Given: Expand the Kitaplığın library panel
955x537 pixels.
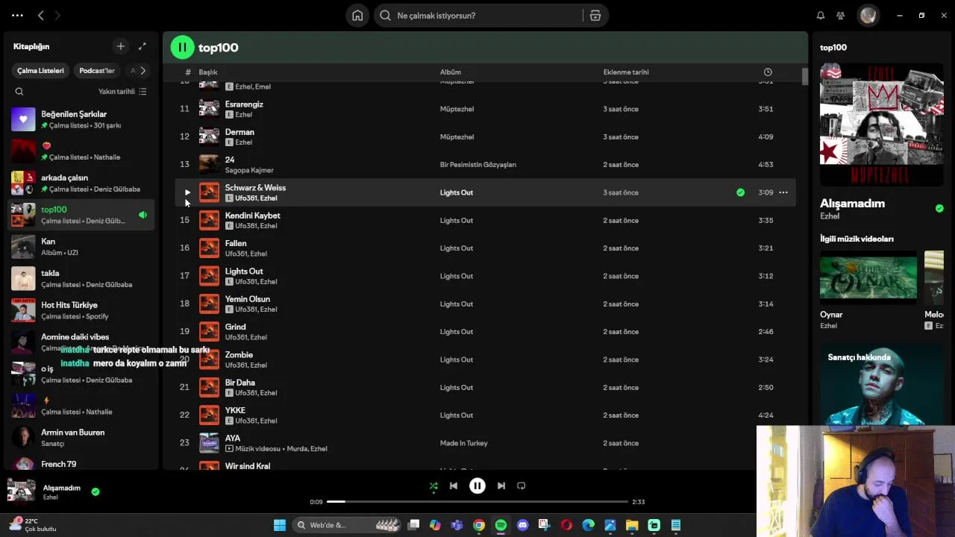Looking at the screenshot, I should tap(143, 46).
